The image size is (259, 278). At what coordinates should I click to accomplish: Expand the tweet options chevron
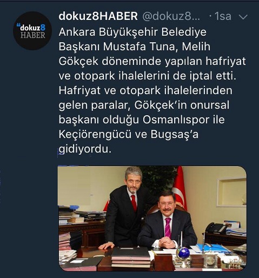(243, 17)
